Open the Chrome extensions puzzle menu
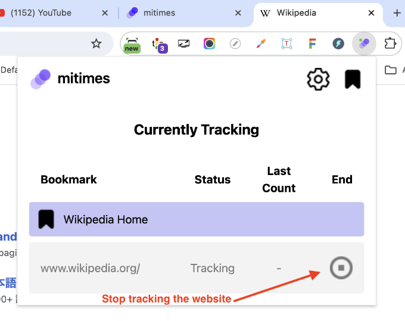Image resolution: width=405 pixels, height=321 pixels. (x=390, y=43)
